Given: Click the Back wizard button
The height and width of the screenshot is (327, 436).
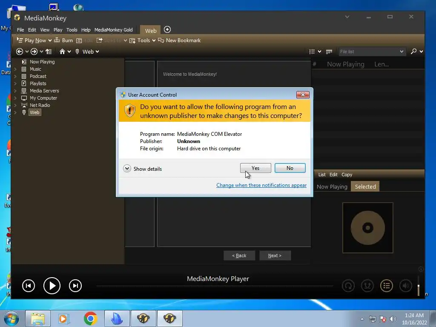Looking at the screenshot, I should pos(239,255).
